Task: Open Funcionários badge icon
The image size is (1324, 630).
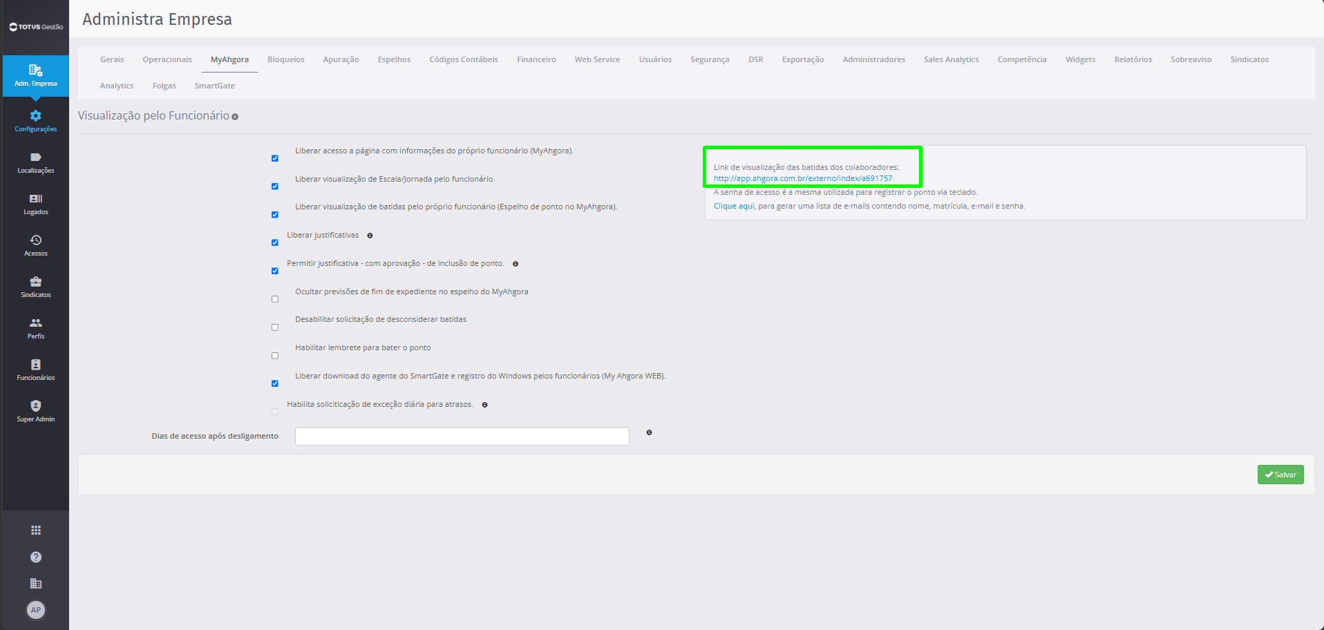Action: coord(36,365)
